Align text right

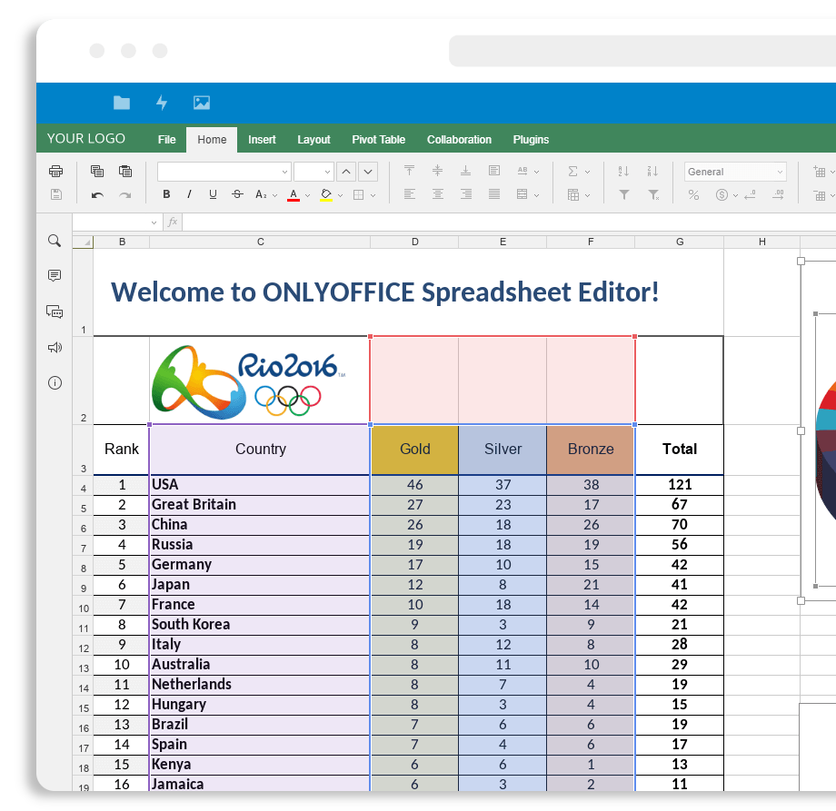[465, 194]
